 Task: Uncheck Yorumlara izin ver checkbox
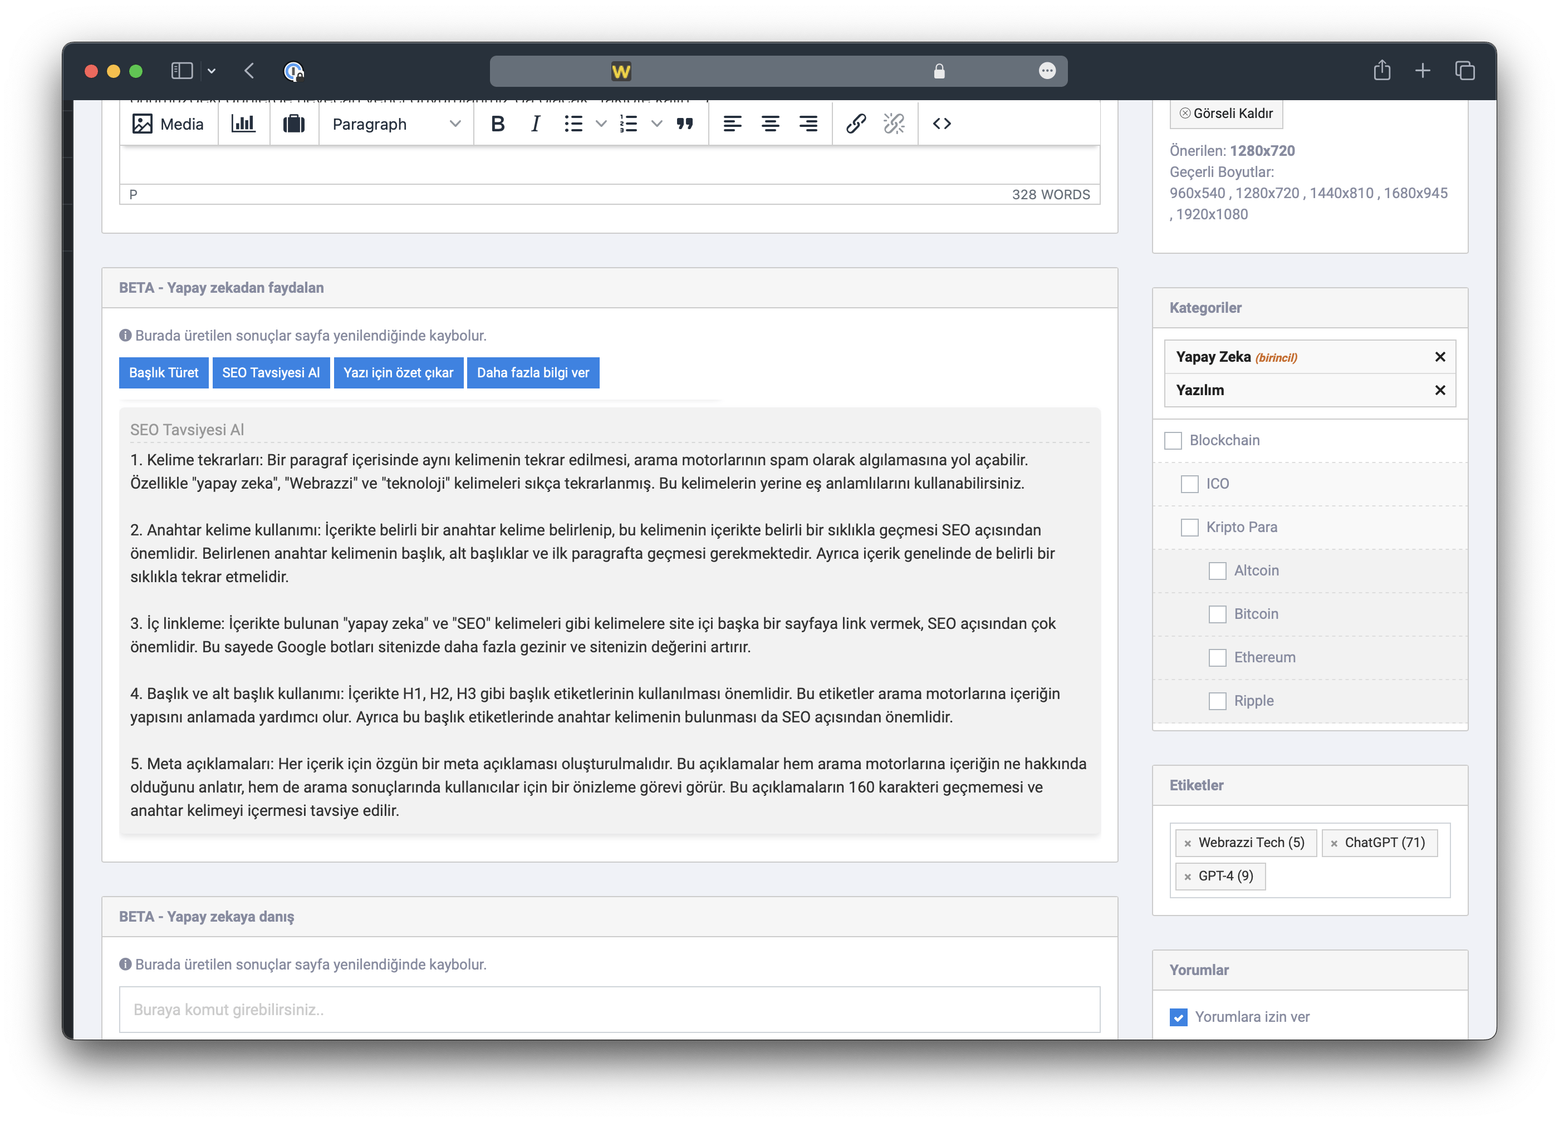point(1178,1017)
